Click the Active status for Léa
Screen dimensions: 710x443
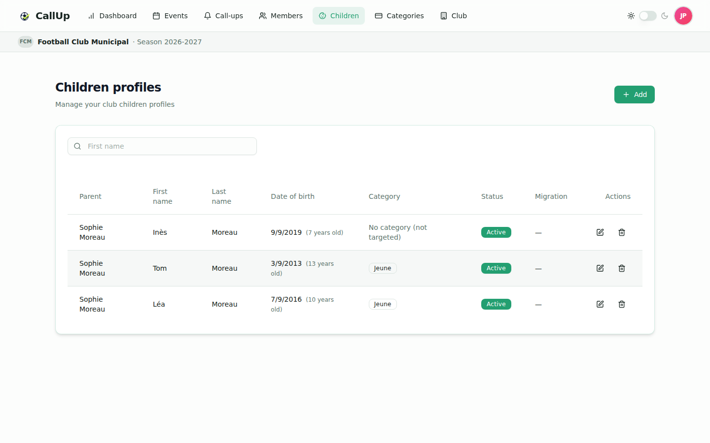pyautogui.click(x=496, y=304)
